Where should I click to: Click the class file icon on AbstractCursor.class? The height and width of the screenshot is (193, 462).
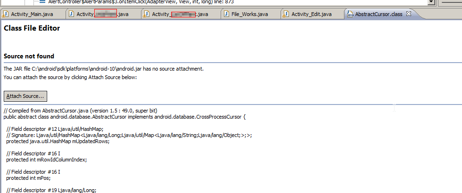(350, 14)
